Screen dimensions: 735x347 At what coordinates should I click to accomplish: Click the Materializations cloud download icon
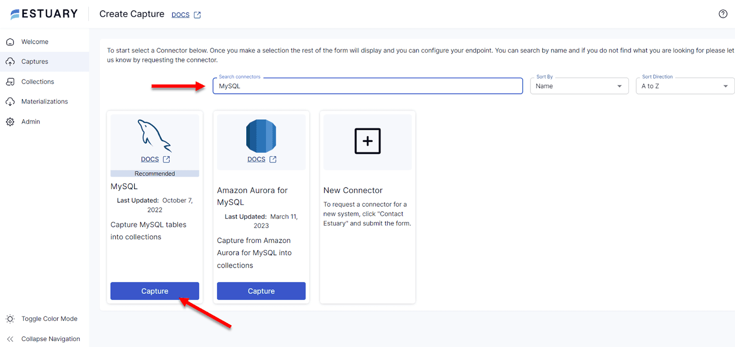tap(10, 101)
